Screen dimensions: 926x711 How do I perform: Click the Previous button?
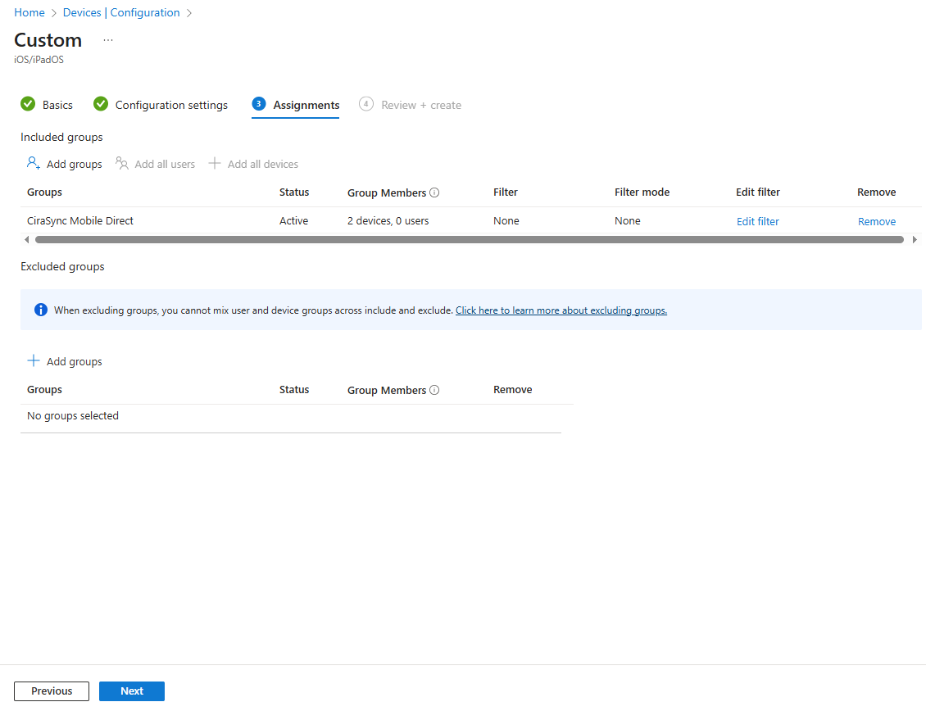51,691
